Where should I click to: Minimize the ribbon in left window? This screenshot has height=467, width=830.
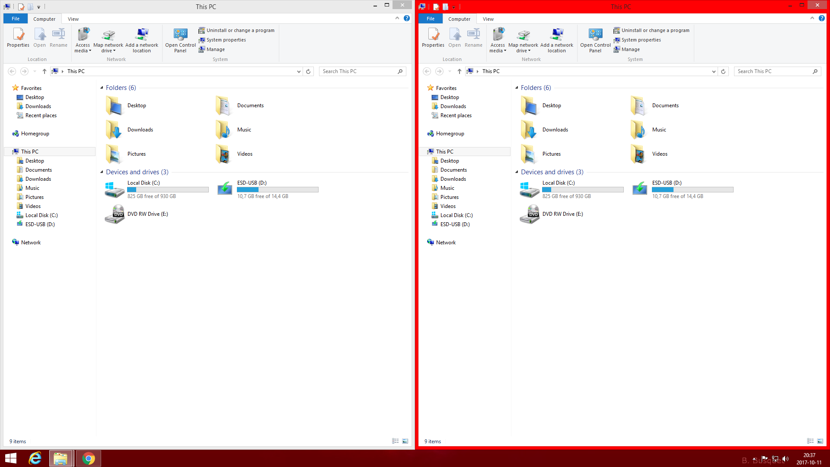[x=397, y=18]
